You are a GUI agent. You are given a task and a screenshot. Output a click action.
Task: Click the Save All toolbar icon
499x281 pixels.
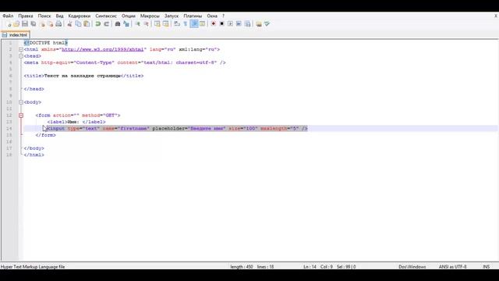(33, 24)
